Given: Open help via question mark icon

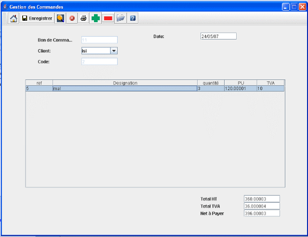Looking at the screenshot, I should point(133,18).
